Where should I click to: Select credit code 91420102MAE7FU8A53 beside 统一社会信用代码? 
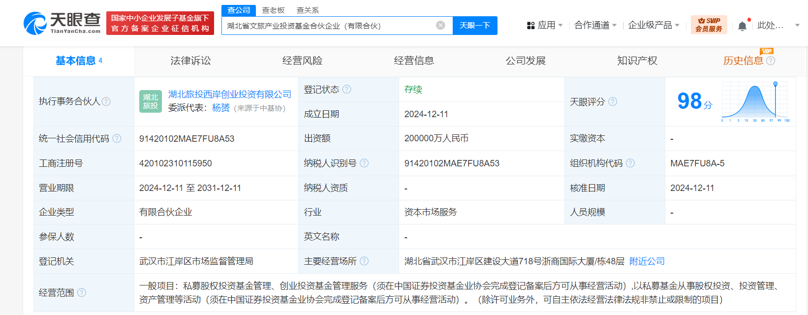click(x=187, y=139)
